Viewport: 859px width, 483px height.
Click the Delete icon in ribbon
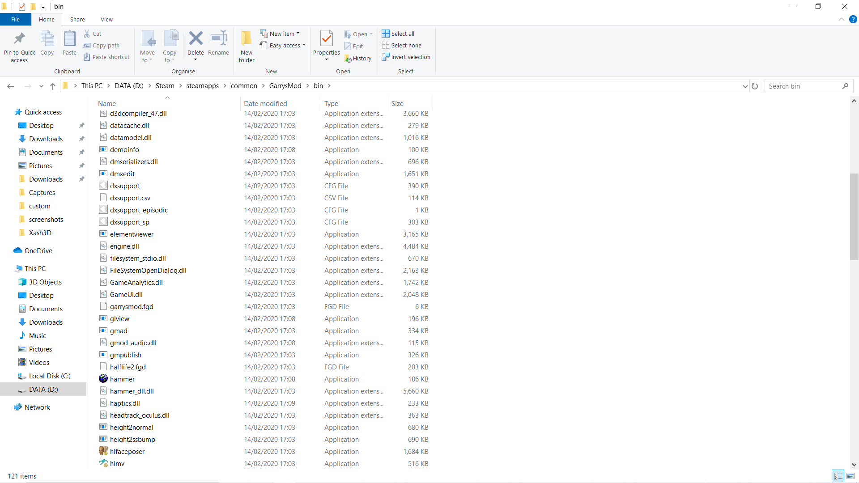tap(196, 38)
